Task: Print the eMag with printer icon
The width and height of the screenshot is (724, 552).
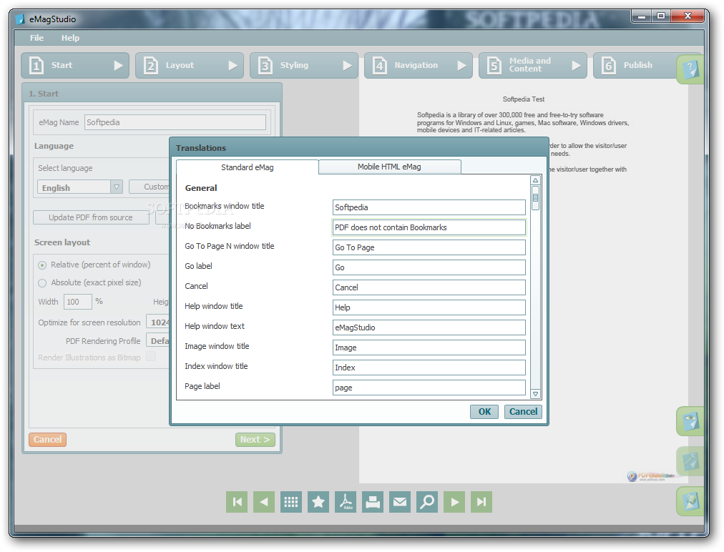Action: click(x=373, y=502)
